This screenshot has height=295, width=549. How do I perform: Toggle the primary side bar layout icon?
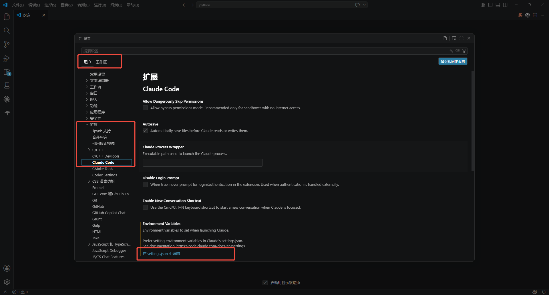click(x=490, y=5)
